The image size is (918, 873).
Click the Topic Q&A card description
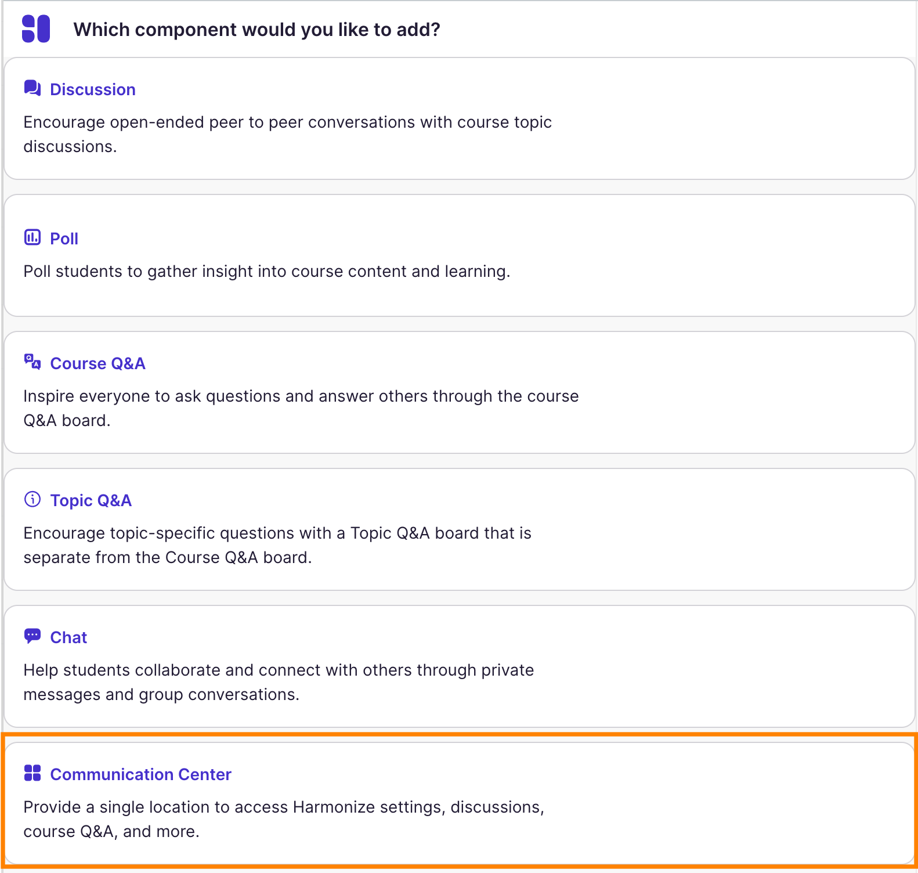[x=277, y=545]
